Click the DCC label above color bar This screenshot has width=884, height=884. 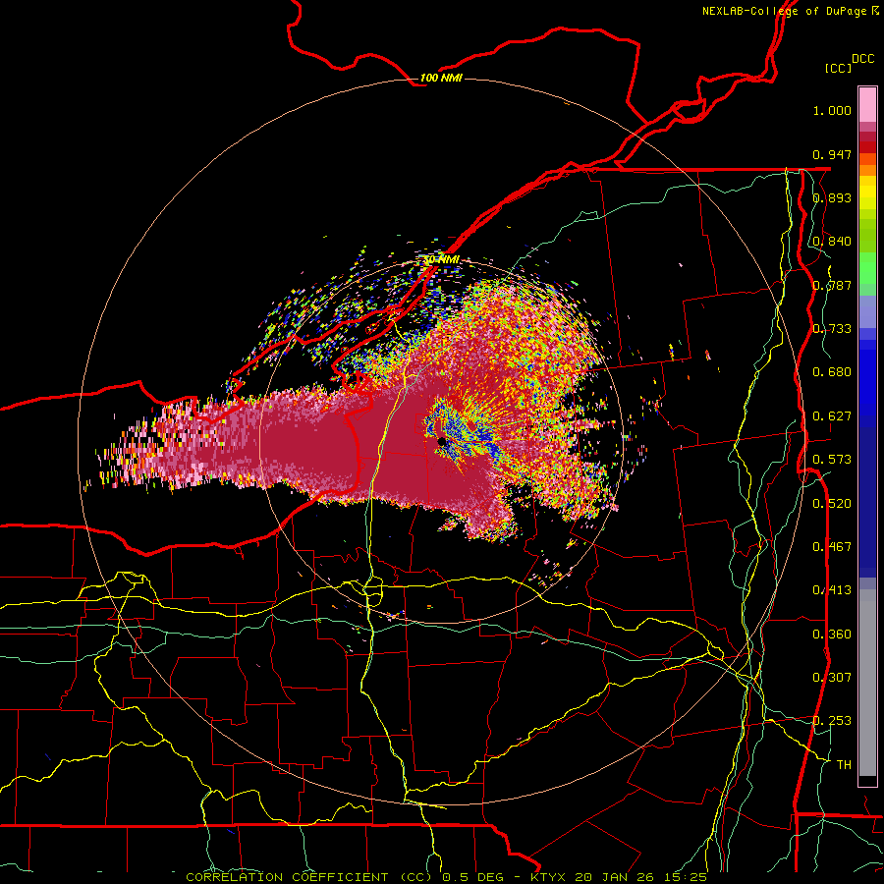coord(862,59)
